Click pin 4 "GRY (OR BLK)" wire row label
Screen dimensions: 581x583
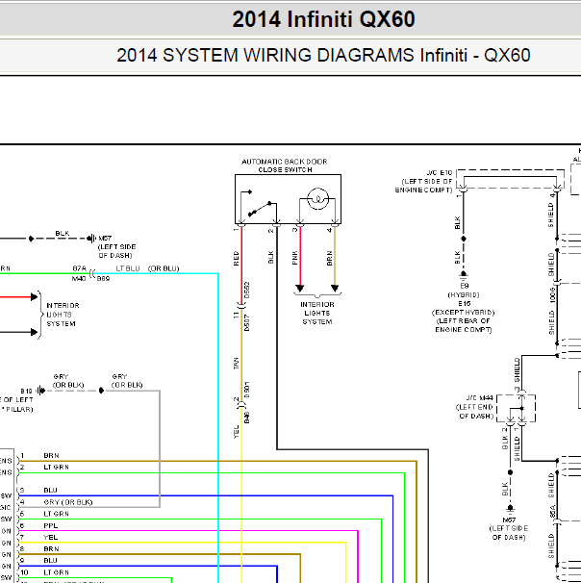(x=68, y=502)
